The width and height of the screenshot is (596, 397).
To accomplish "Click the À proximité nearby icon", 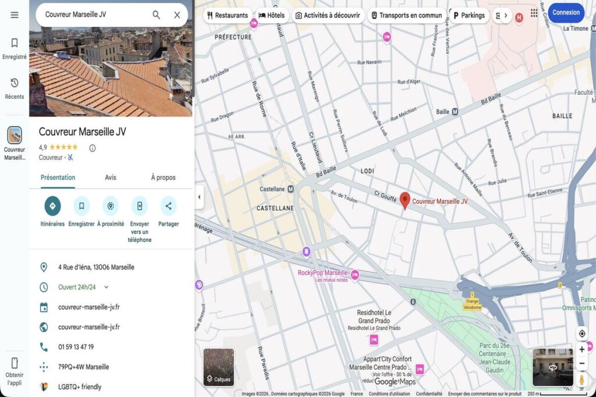I will point(111,206).
